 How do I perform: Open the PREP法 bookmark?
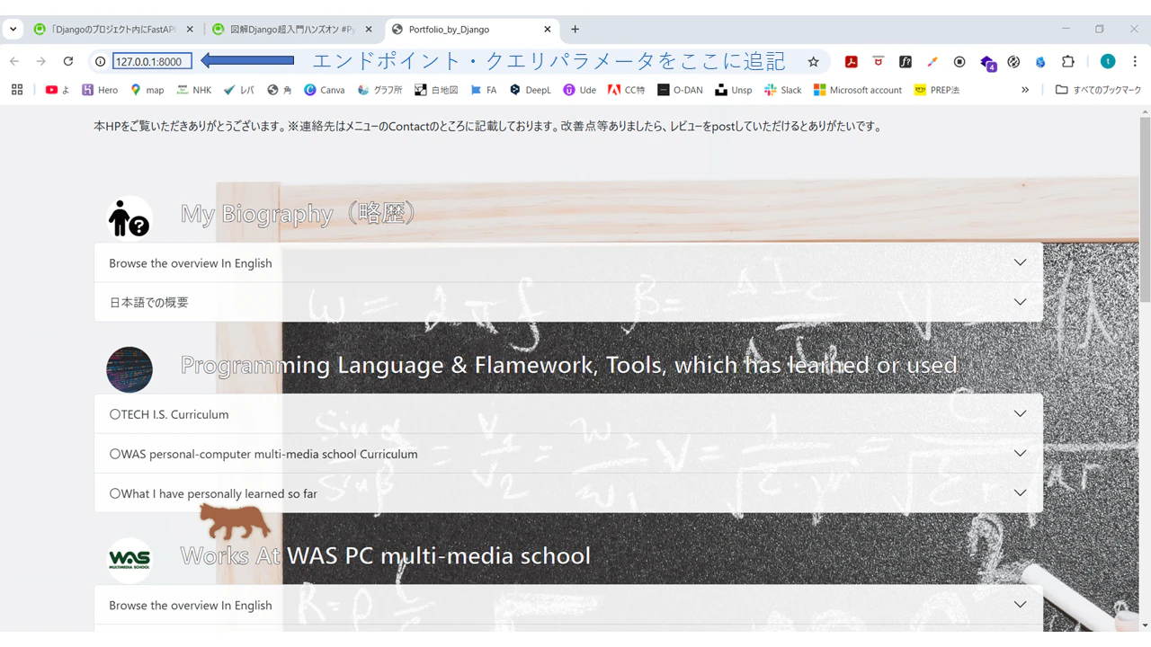click(x=938, y=90)
